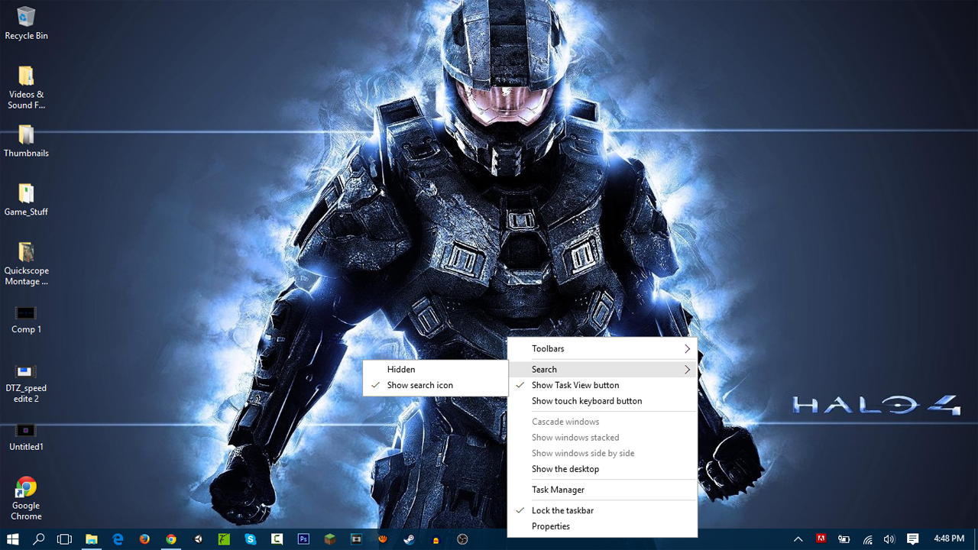This screenshot has height=550, width=978.
Task: Open Task View from the taskbar
Action: click(x=65, y=539)
